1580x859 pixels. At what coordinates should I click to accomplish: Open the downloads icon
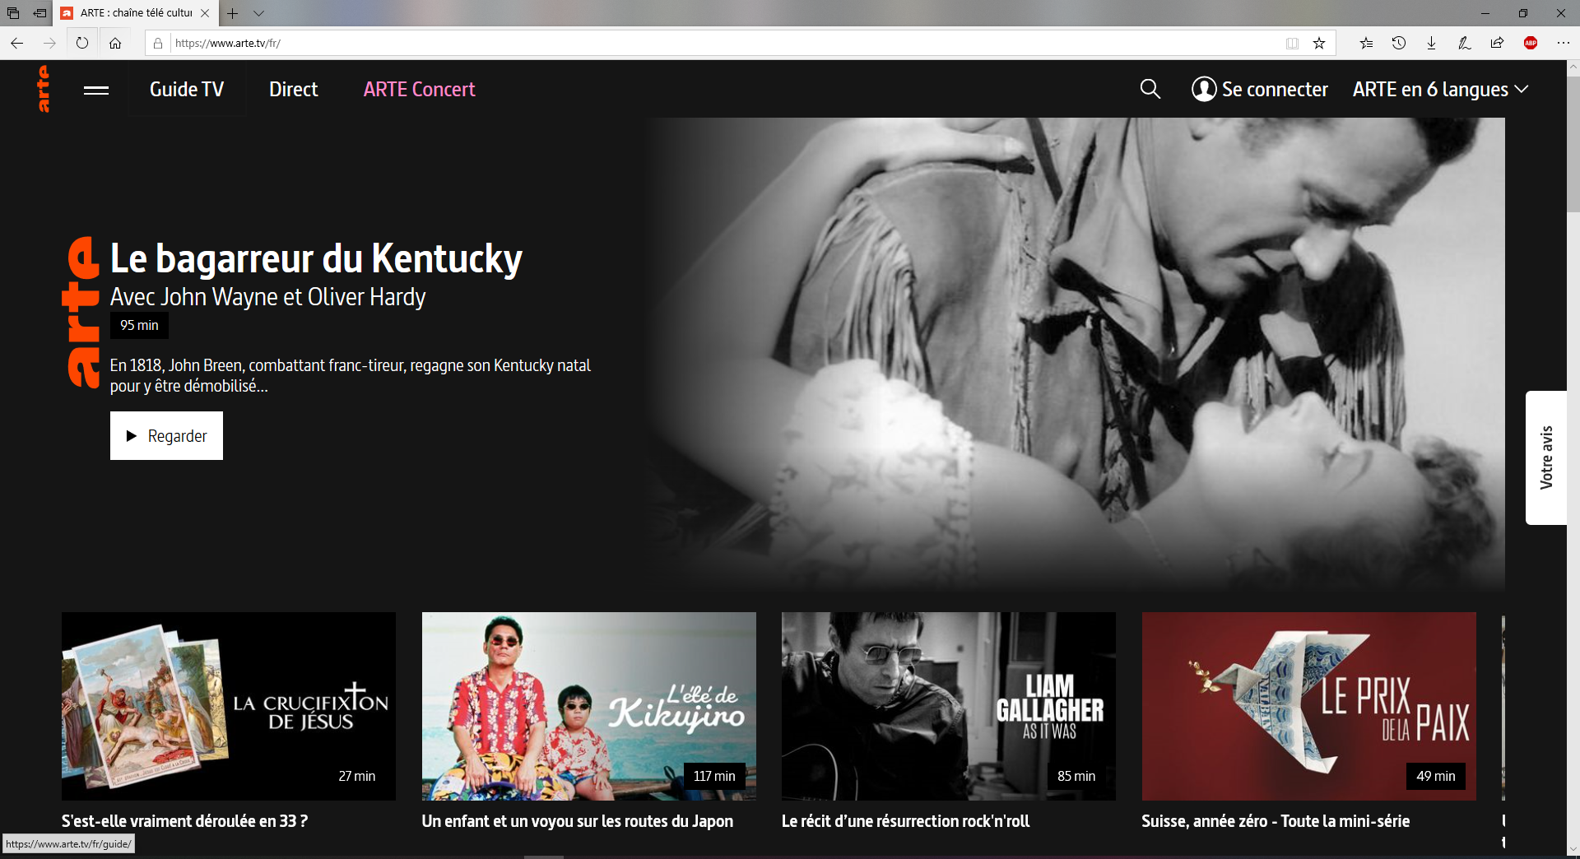click(1432, 43)
